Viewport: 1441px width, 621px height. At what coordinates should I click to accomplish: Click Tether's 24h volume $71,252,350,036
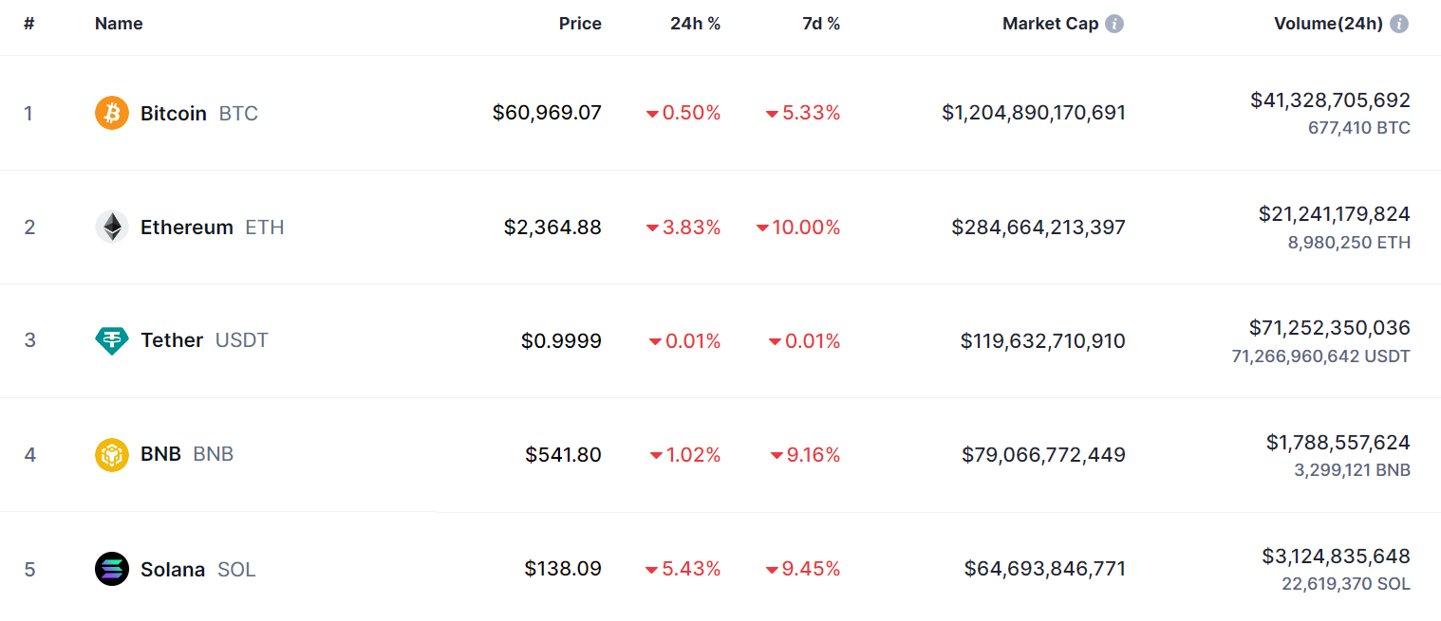1329,328
